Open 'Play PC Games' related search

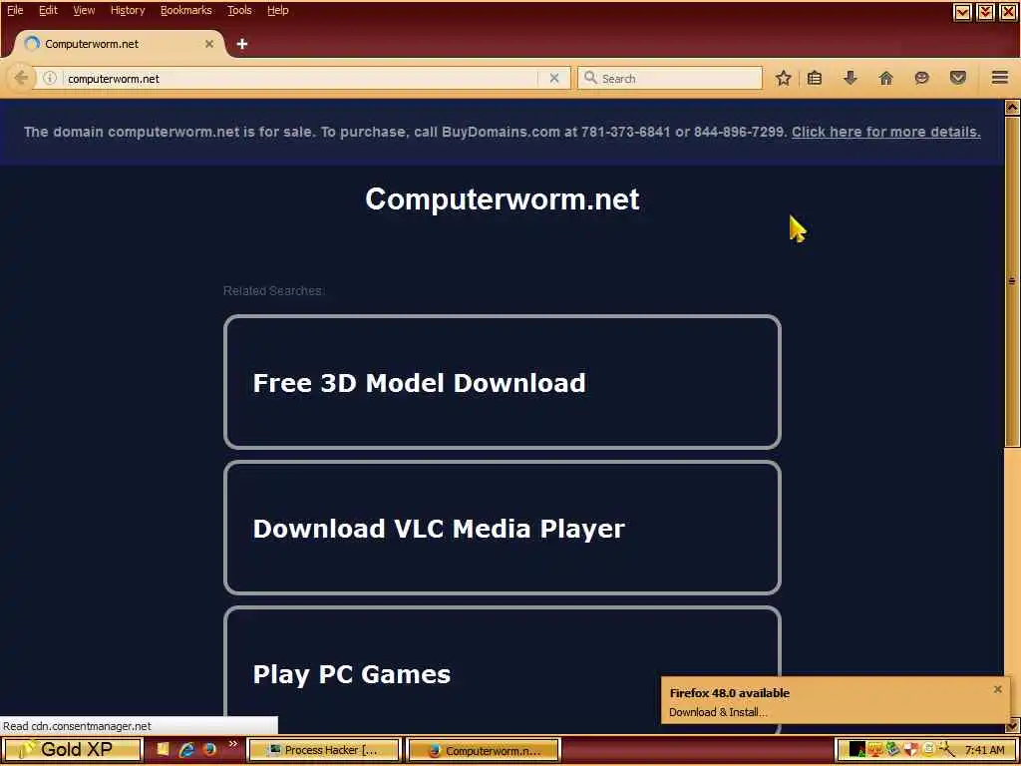pyautogui.click(x=503, y=672)
